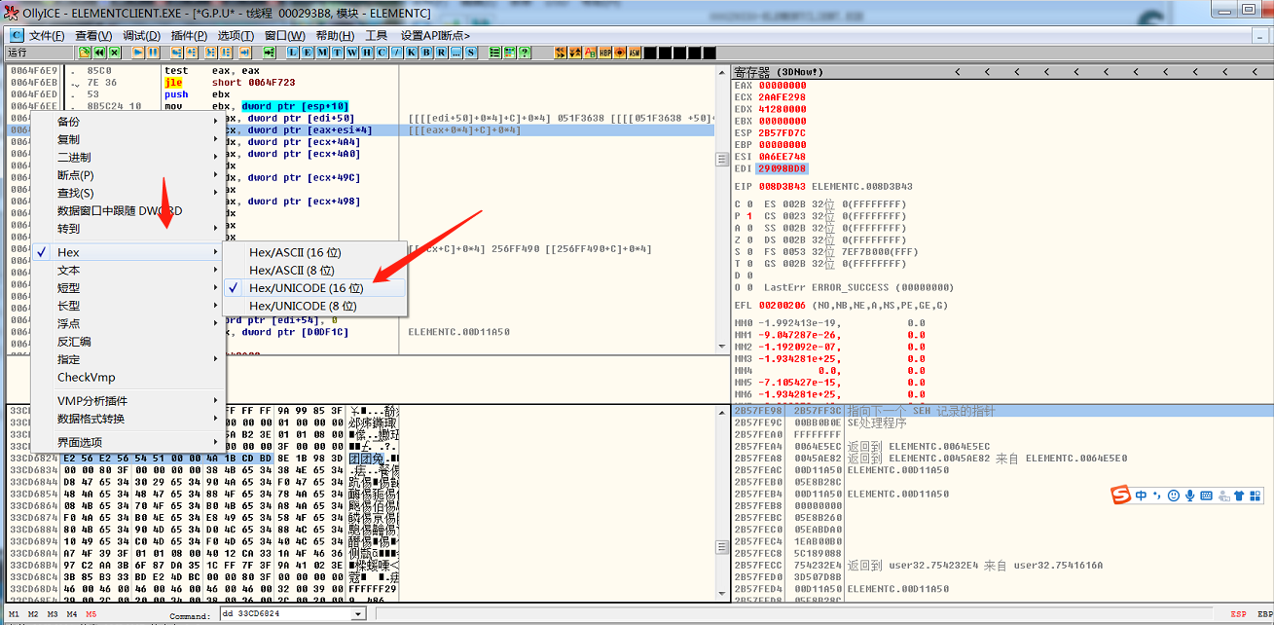Viewport: 1274px width, 625px height.
Task: Switch to the M2 memory tab
Action: (33, 614)
